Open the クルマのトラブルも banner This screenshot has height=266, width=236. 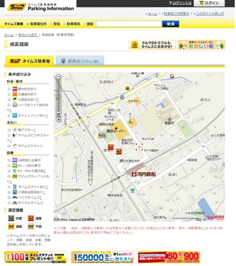click(x=152, y=45)
